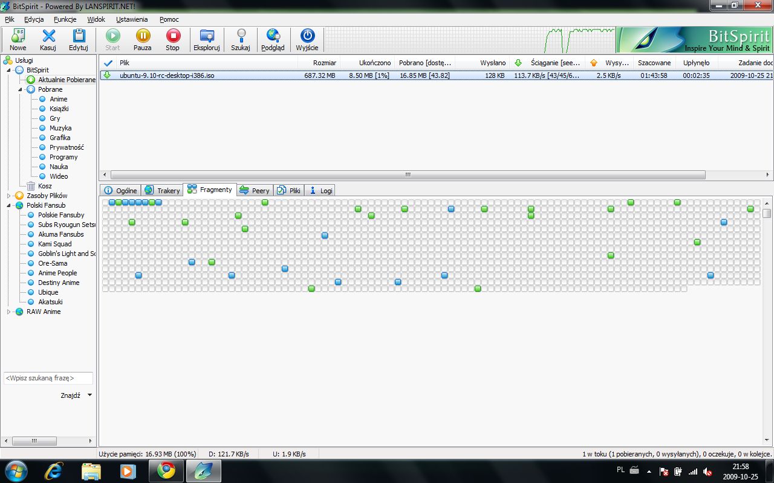Screen dimensions: 774x483
Task: Open the Edytuj toolbar icon
Action: (79, 36)
